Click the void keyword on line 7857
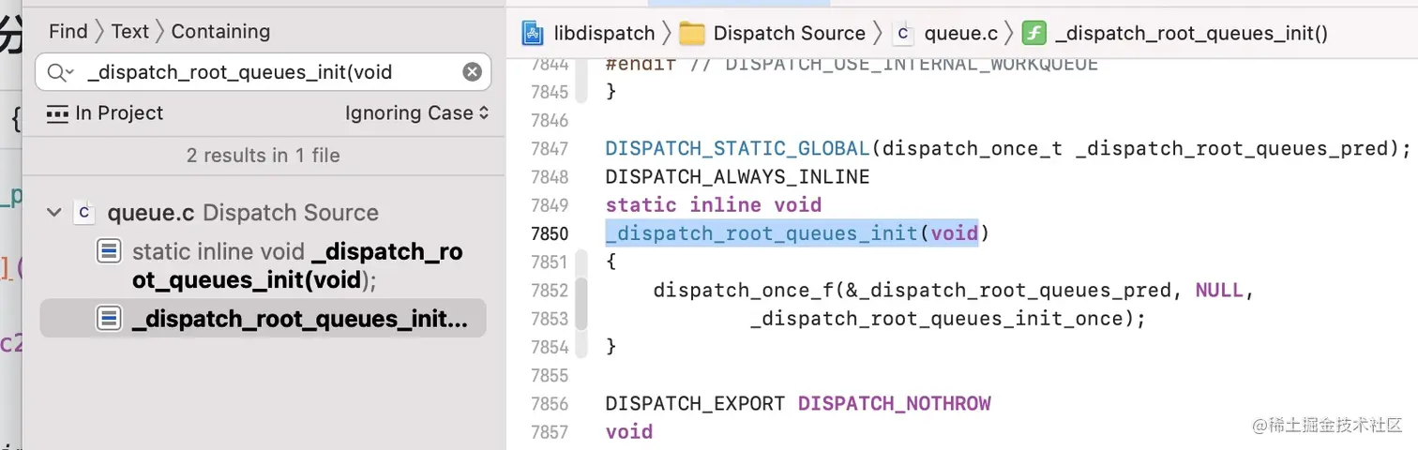This screenshot has width=1418, height=450. (x=629, y=431)
